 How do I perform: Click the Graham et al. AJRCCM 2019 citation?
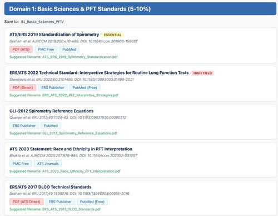click(x=73, y=41)
